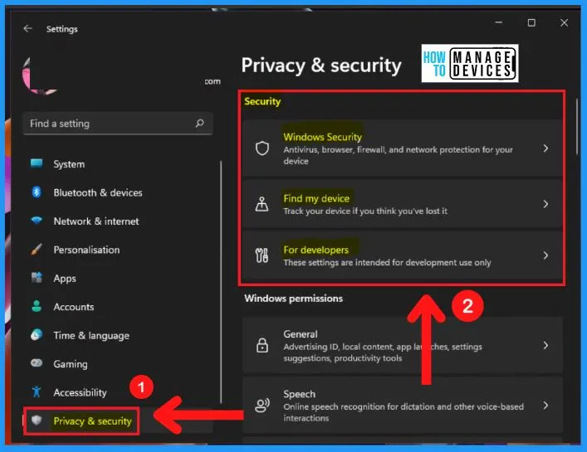587x452 pixels.
Task: Click the Speech recognition icon
Action: (x=262, y=406)
